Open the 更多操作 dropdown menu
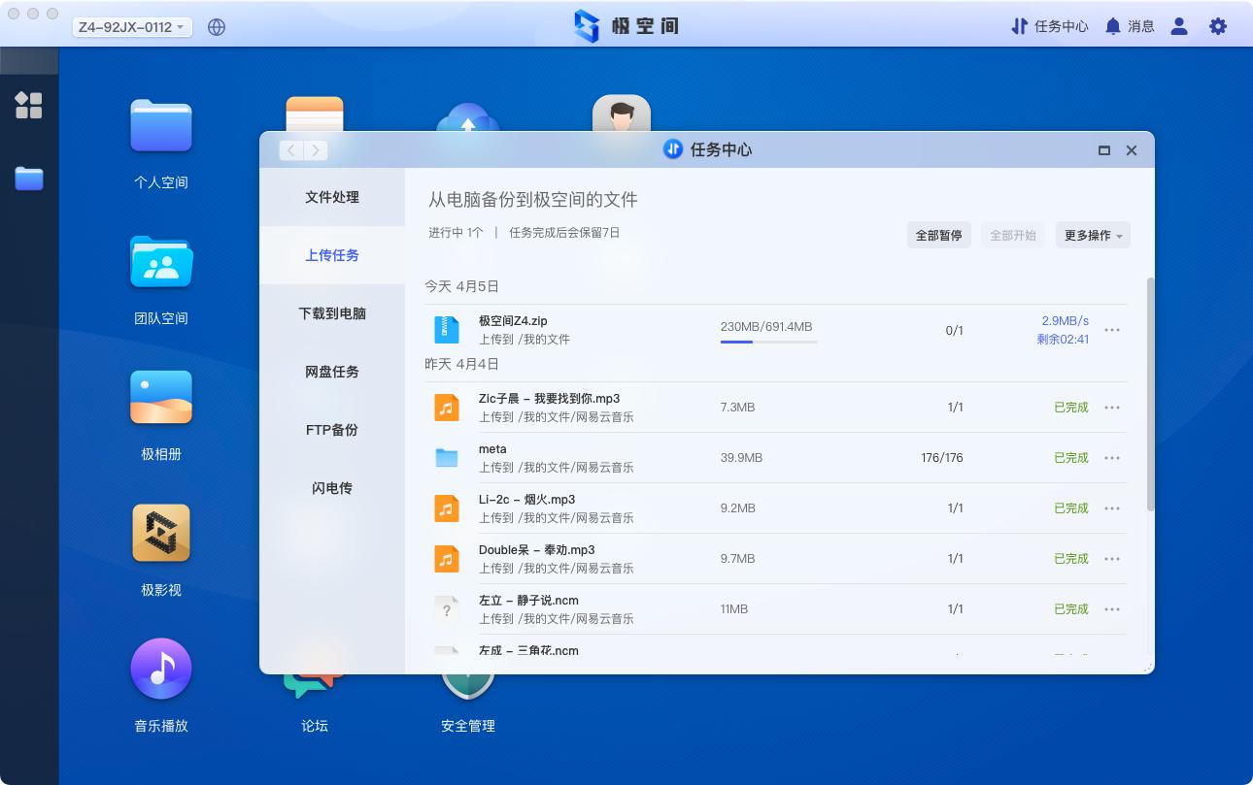Image resolution: width=1253 pixels, height=785 pixels. tap(1092, 235)
